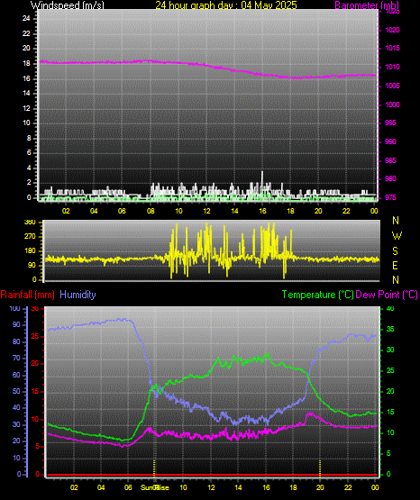Click the 270 degree wind direction label
The height and width of the screenshot is (500, 420).
[x=31, y=237]
